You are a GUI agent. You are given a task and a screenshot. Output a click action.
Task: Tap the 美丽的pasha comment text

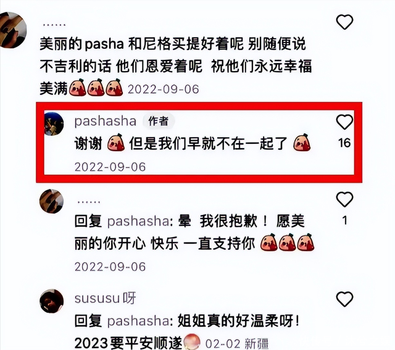[175, 67]
